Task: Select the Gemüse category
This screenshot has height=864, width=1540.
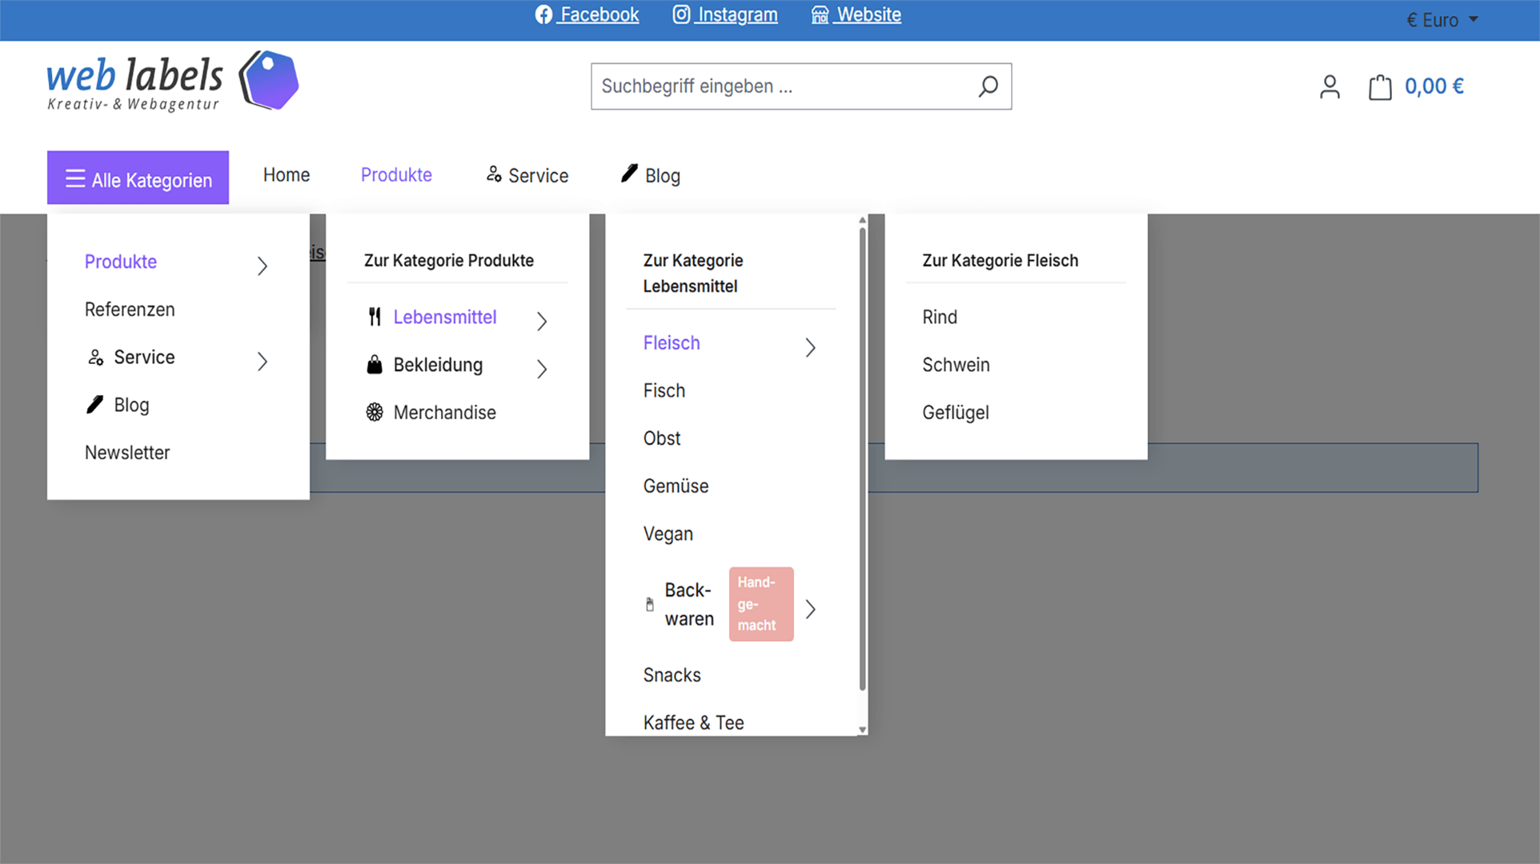Action: point(676,486)
